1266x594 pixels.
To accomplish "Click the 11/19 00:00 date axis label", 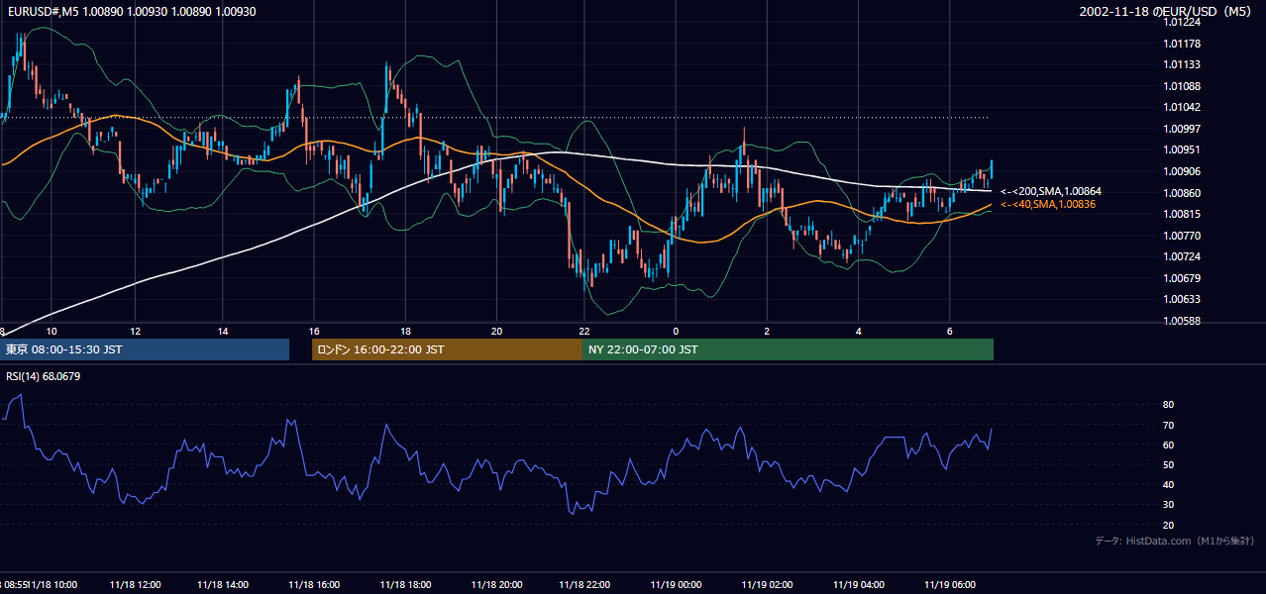I will [677, 584].
